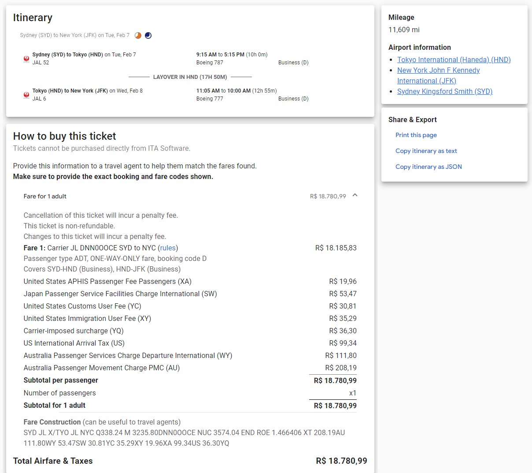Click the 'Australia Passenger Services Charge Departure' label

(x=128, y=355)
